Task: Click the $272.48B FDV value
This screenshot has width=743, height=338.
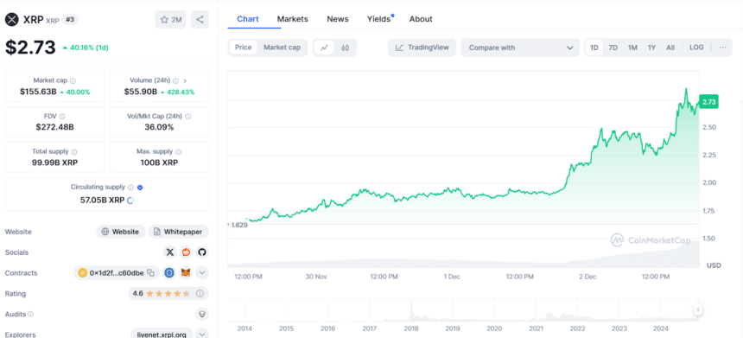Action: click(x=55, y=127)
